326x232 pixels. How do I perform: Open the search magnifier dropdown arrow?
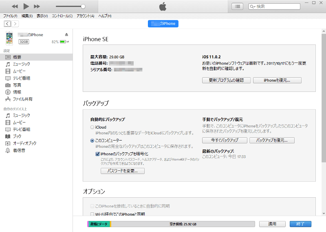pyautogui.click(x=254, y=7)
